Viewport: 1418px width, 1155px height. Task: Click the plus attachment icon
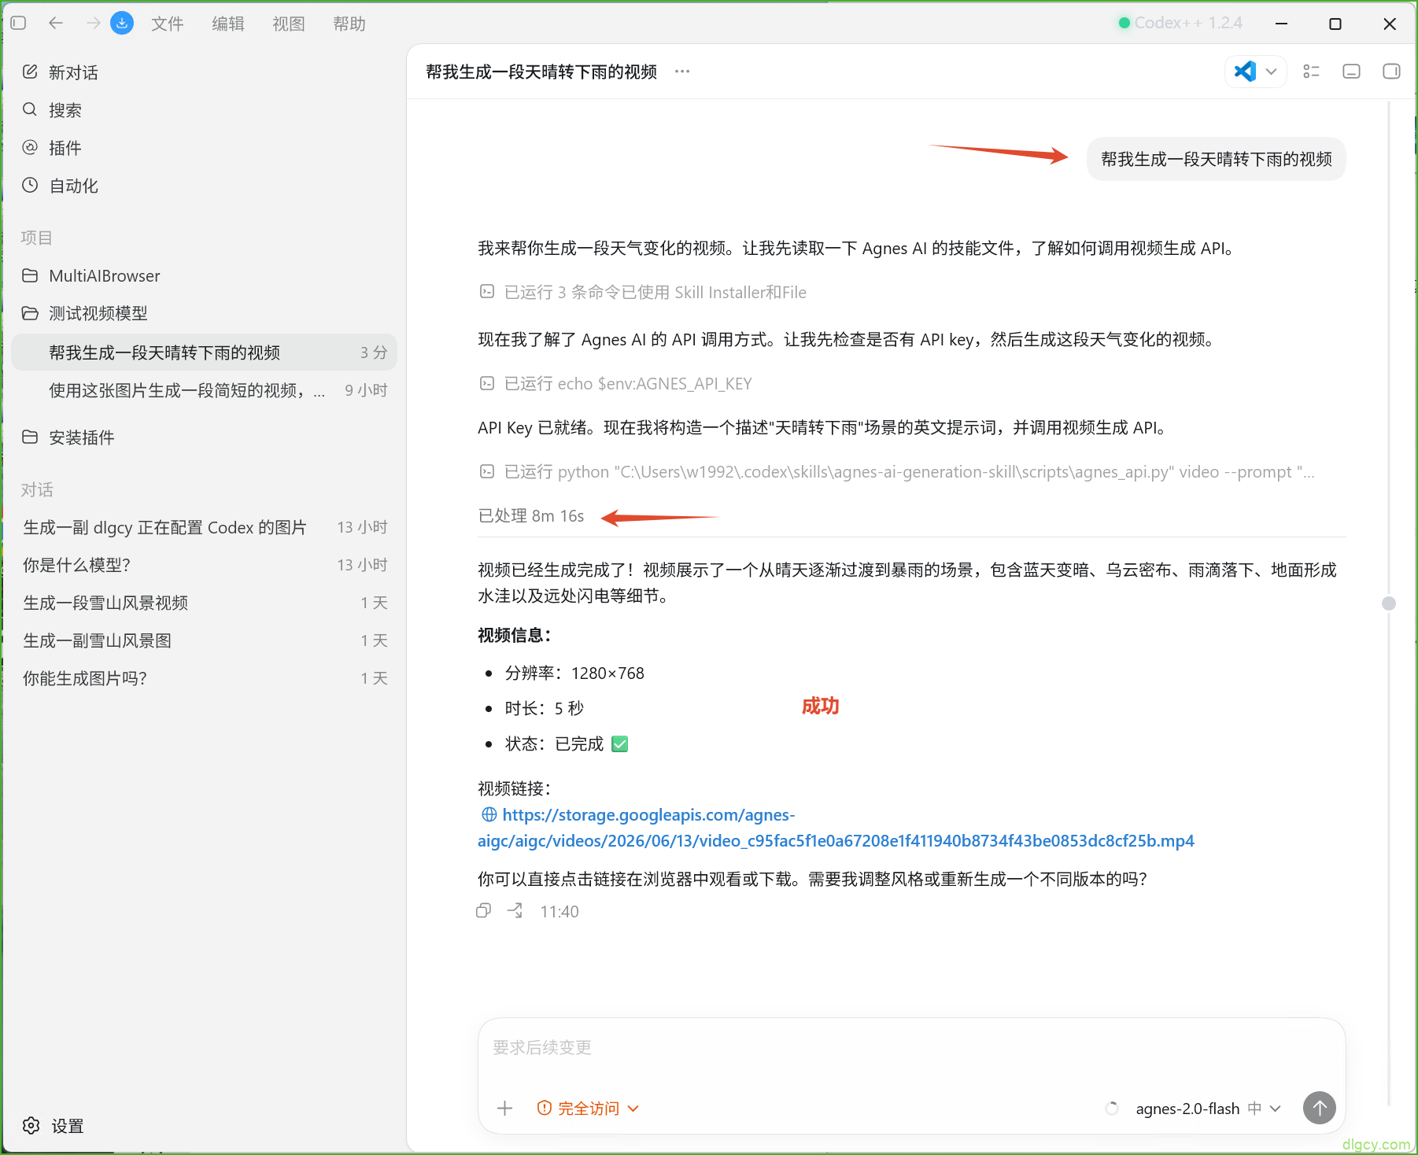[x=505, y=1108]
